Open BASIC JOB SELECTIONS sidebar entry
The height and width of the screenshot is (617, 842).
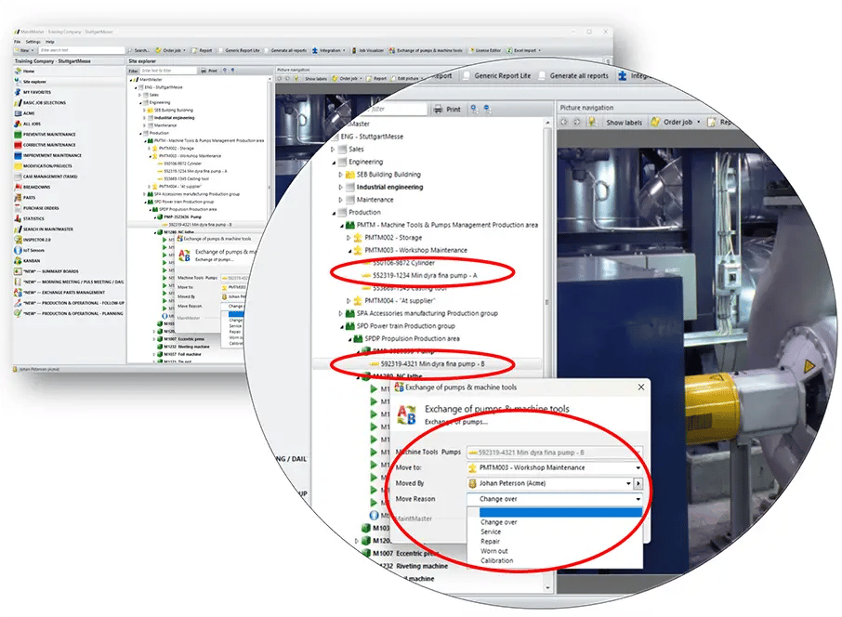click(x=44, y=102)
